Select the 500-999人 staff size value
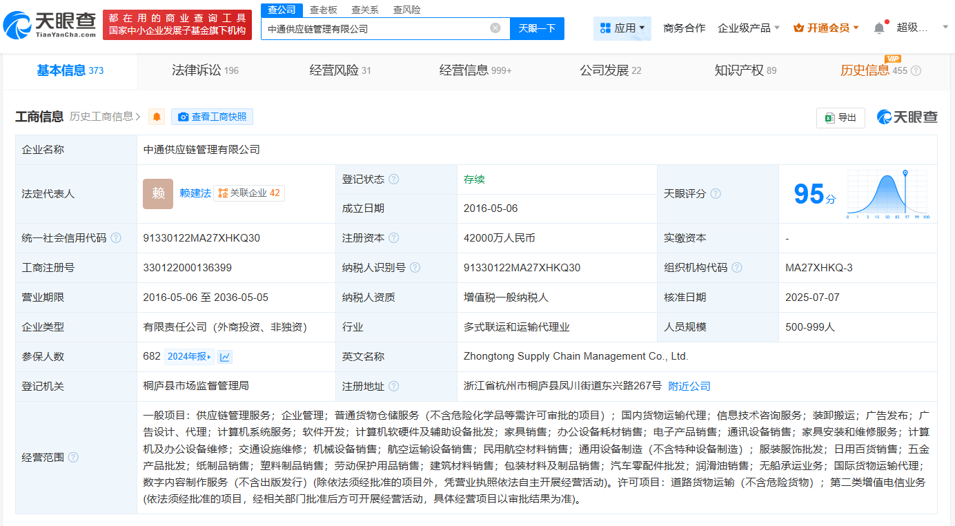 [810, 327]
